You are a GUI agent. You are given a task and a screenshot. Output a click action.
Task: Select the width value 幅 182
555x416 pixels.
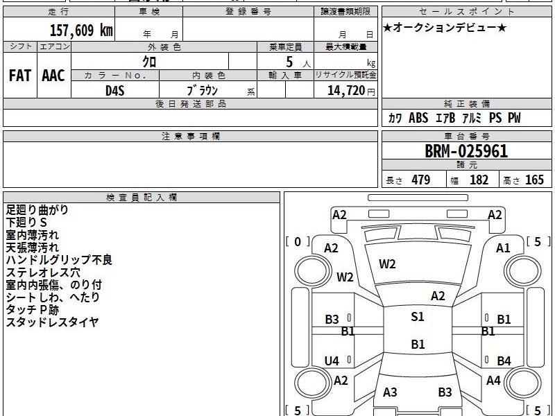pos(470,180)
